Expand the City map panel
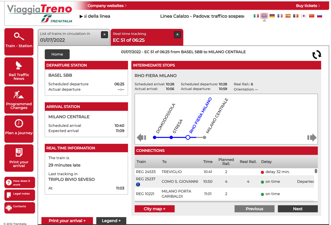 [x=155, y=209]
